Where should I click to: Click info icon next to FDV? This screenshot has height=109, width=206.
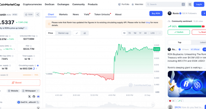pyautogui.click(x=31, y=46)
